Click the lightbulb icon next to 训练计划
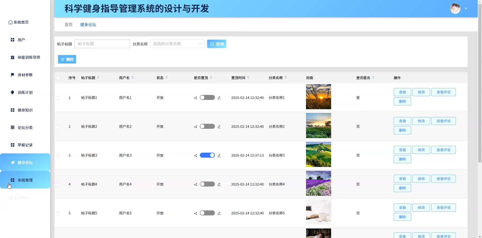The width and height of the screenshot is (482, 238). (x=12, y=92)
